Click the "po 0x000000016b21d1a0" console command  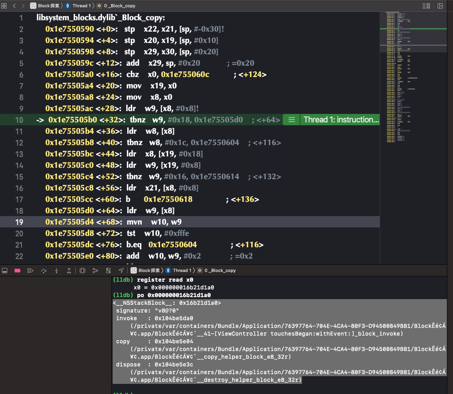point(174,295)
